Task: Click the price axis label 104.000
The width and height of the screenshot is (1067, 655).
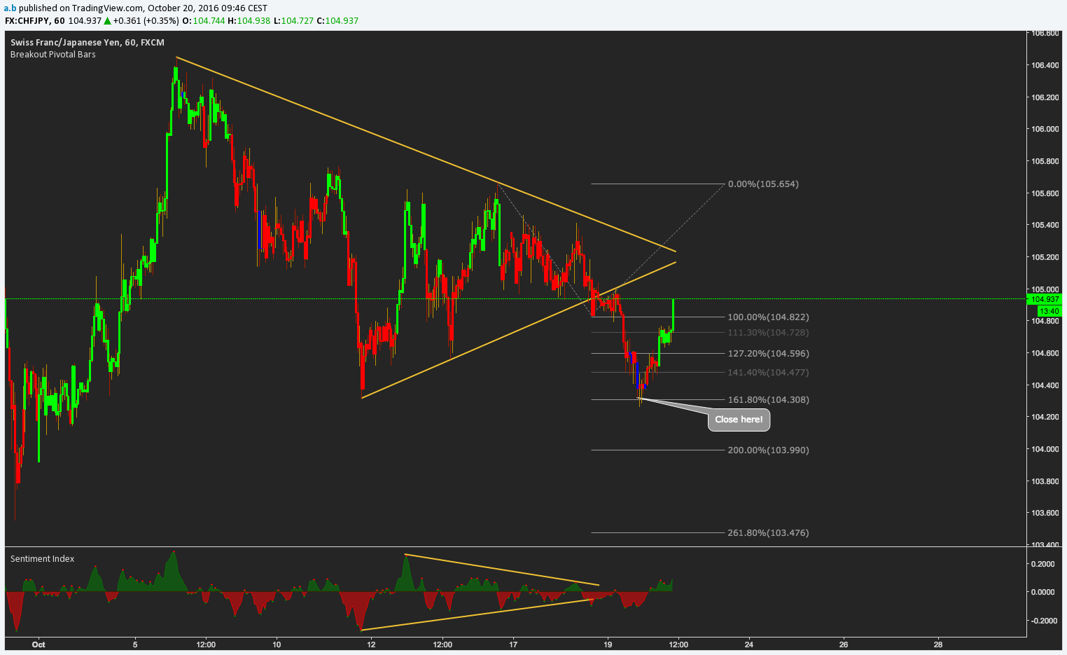Action: tap(1045, 449)
